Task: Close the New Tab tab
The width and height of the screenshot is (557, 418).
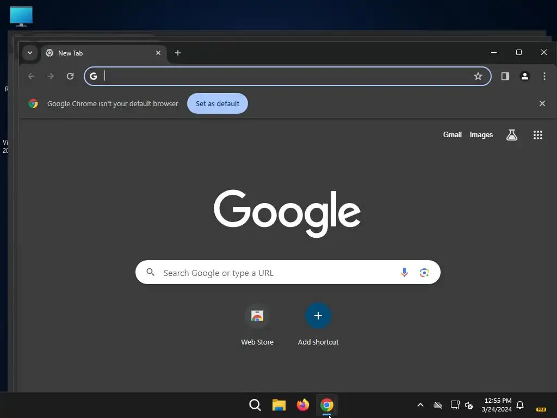Action: (x=158, y=53)
